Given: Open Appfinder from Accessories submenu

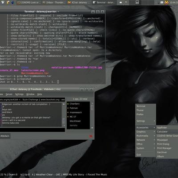Looking at the screenshot, I should 167,128.
